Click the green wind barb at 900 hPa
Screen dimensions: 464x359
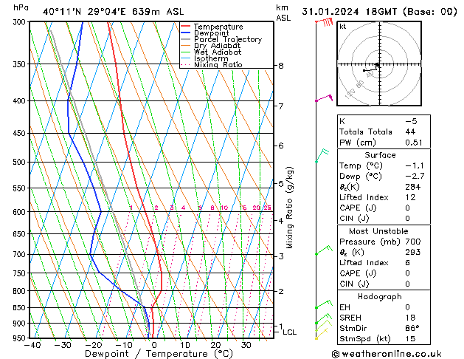tap(323, 318)
